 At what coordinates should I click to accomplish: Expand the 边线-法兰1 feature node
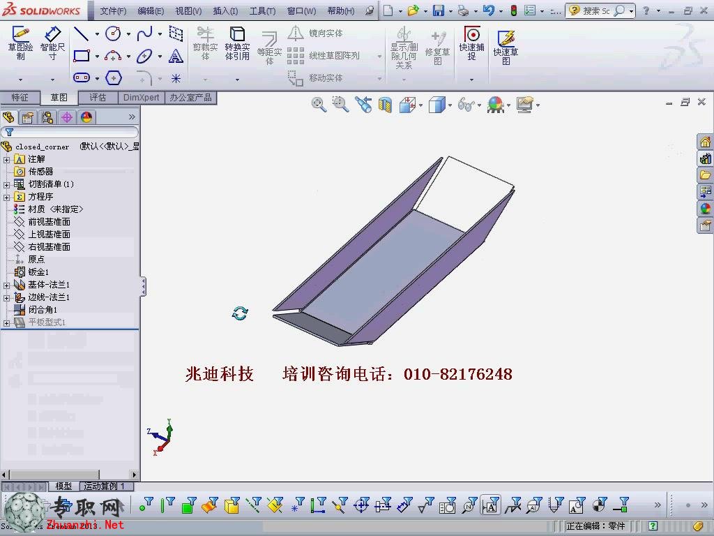tap(6, 297)
